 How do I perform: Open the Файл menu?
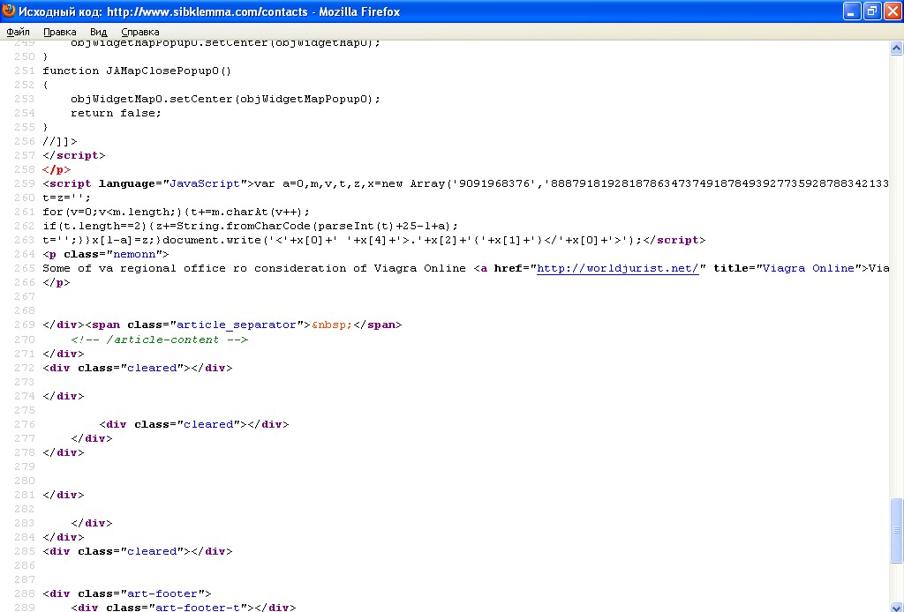(18, 32)
